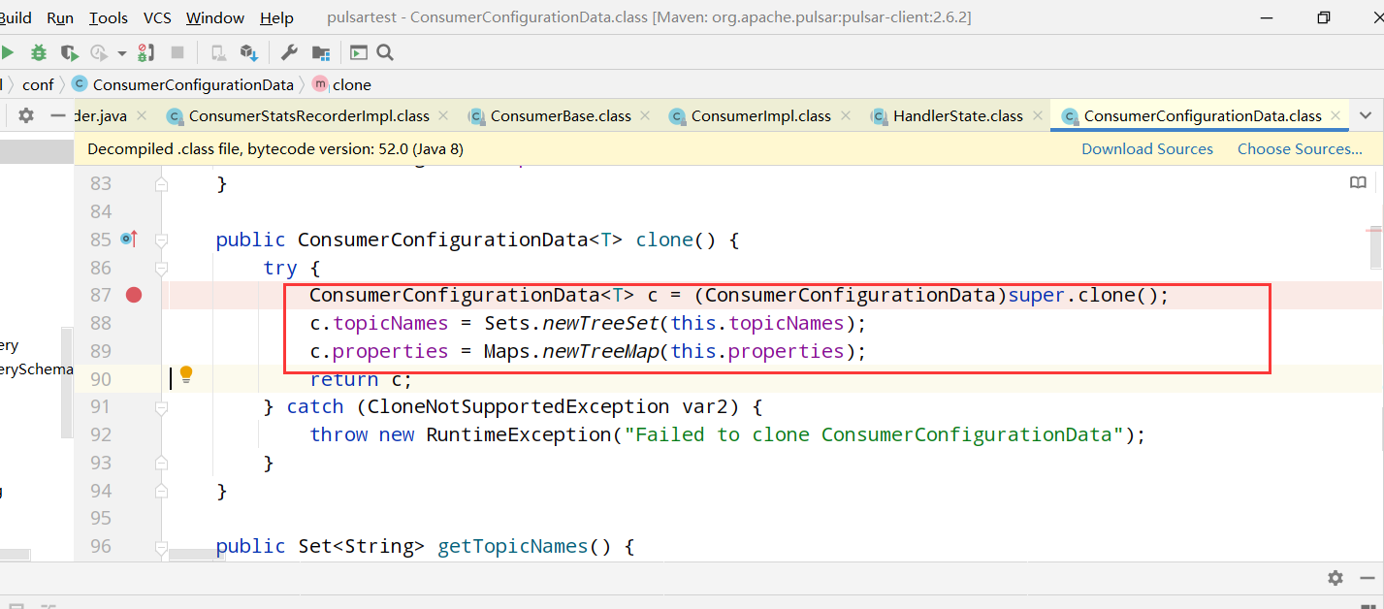
Task: Toggle breakpoint on line 87
Action: coord(134,295)
